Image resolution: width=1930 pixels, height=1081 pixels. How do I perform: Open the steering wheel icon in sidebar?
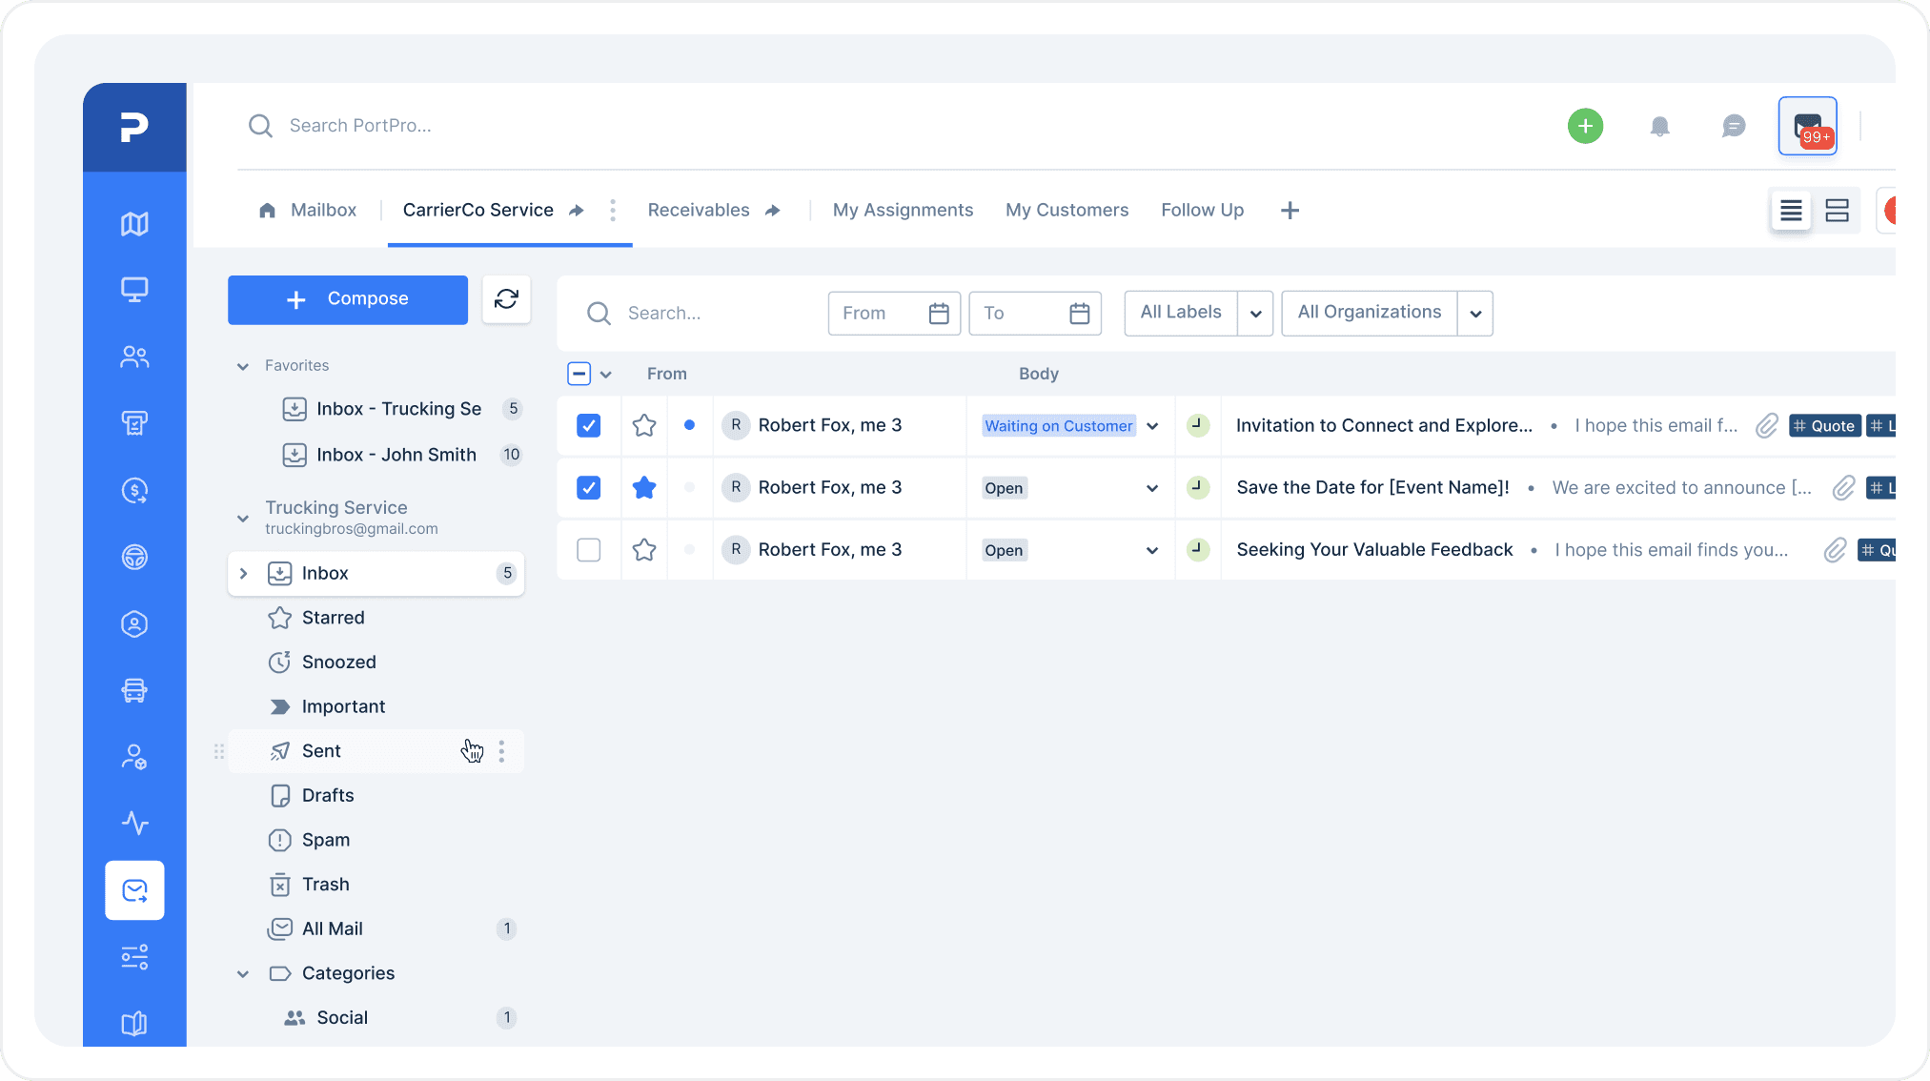click(x=134, y=557)
